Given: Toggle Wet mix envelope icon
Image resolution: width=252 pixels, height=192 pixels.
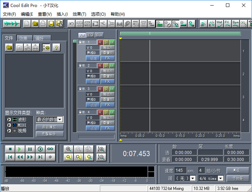Looking at the screenshot, I should 219,24.
